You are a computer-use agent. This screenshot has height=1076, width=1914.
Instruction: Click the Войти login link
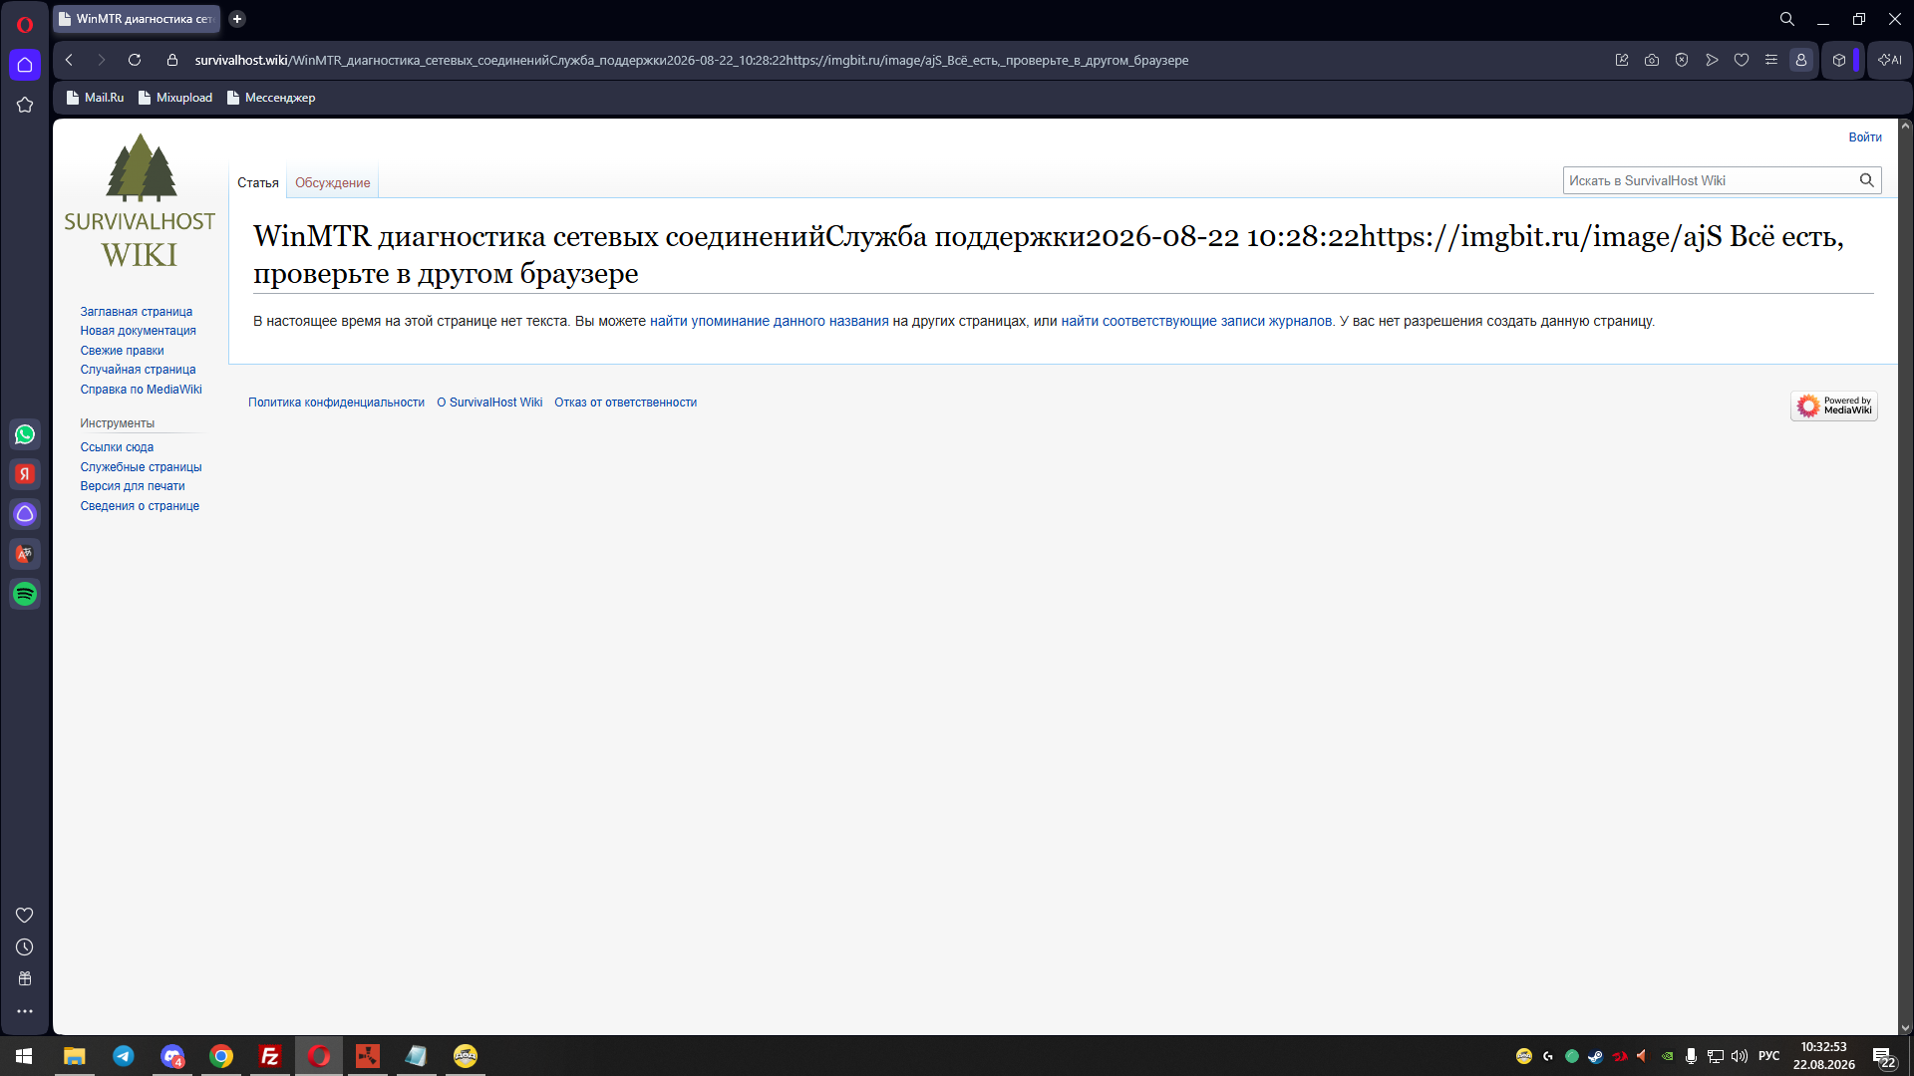point(1865,137)
